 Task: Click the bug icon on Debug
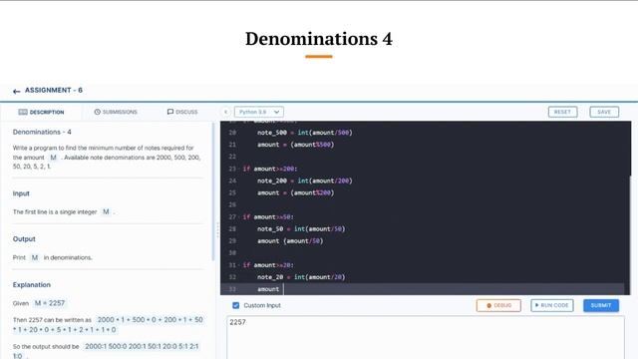(x=489, y=306)
